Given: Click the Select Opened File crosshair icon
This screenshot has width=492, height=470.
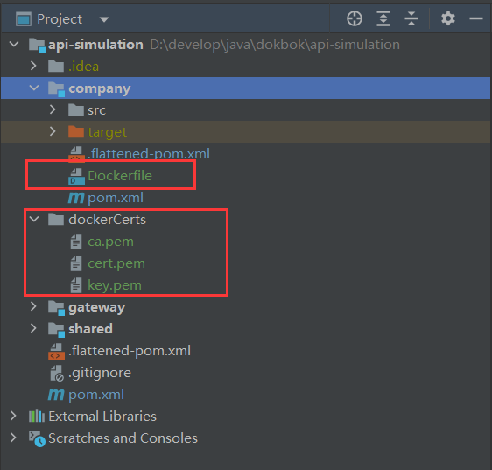Looking at the screenshot, I should coord(355,18).
